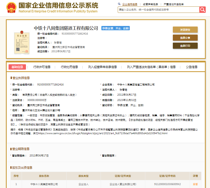Open the 公告信息 tab
Viewport: 210px width, 188px height.
(x=192, y=67)
